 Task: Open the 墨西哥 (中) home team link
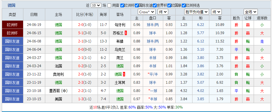coord(59,91)
